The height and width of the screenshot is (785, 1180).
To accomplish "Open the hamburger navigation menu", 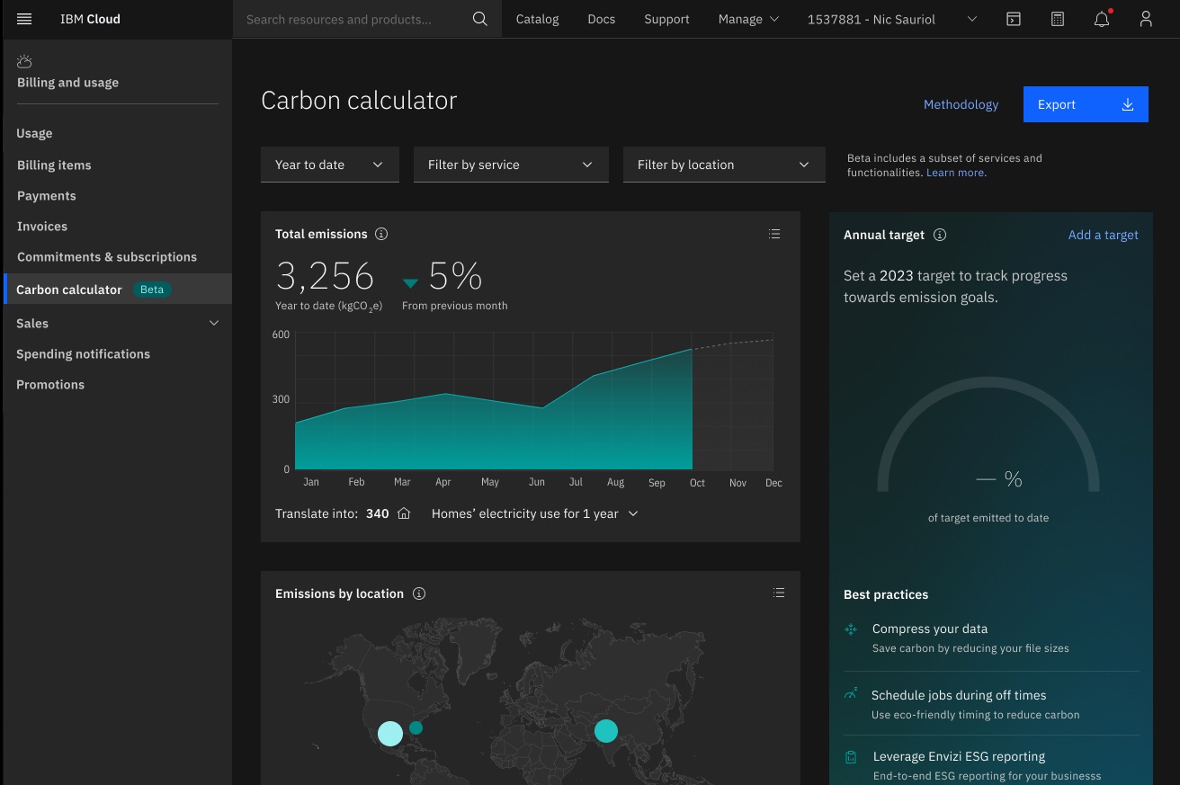I will tap(24, 19).
